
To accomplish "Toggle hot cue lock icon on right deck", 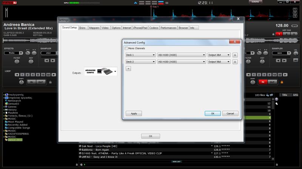I will point(273,34).
